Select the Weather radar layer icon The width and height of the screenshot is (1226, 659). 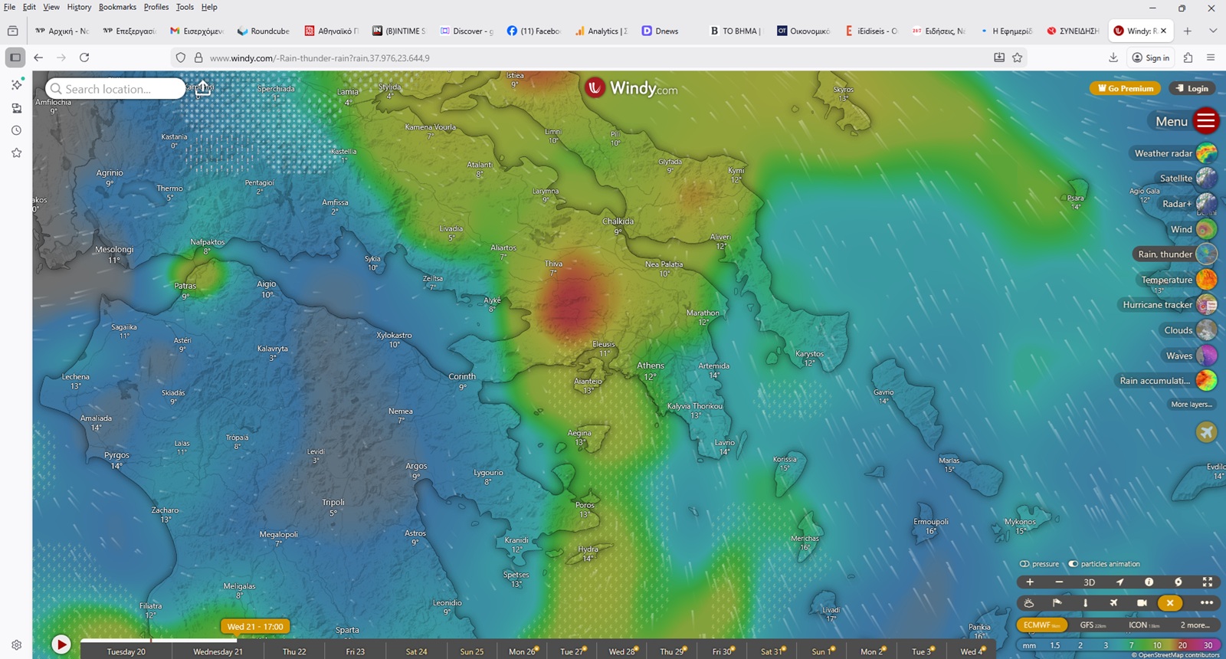point(1206,153)
